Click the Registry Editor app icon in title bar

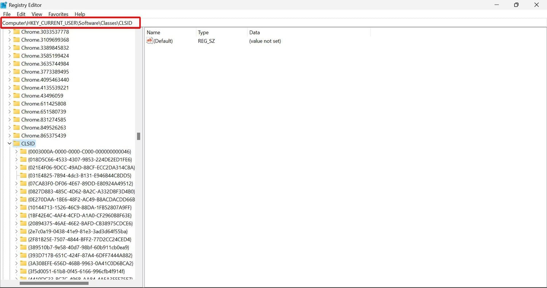click(x=4, y=5)
